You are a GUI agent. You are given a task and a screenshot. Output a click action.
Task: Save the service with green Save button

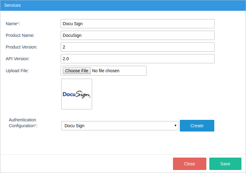(x=225, y=164)
